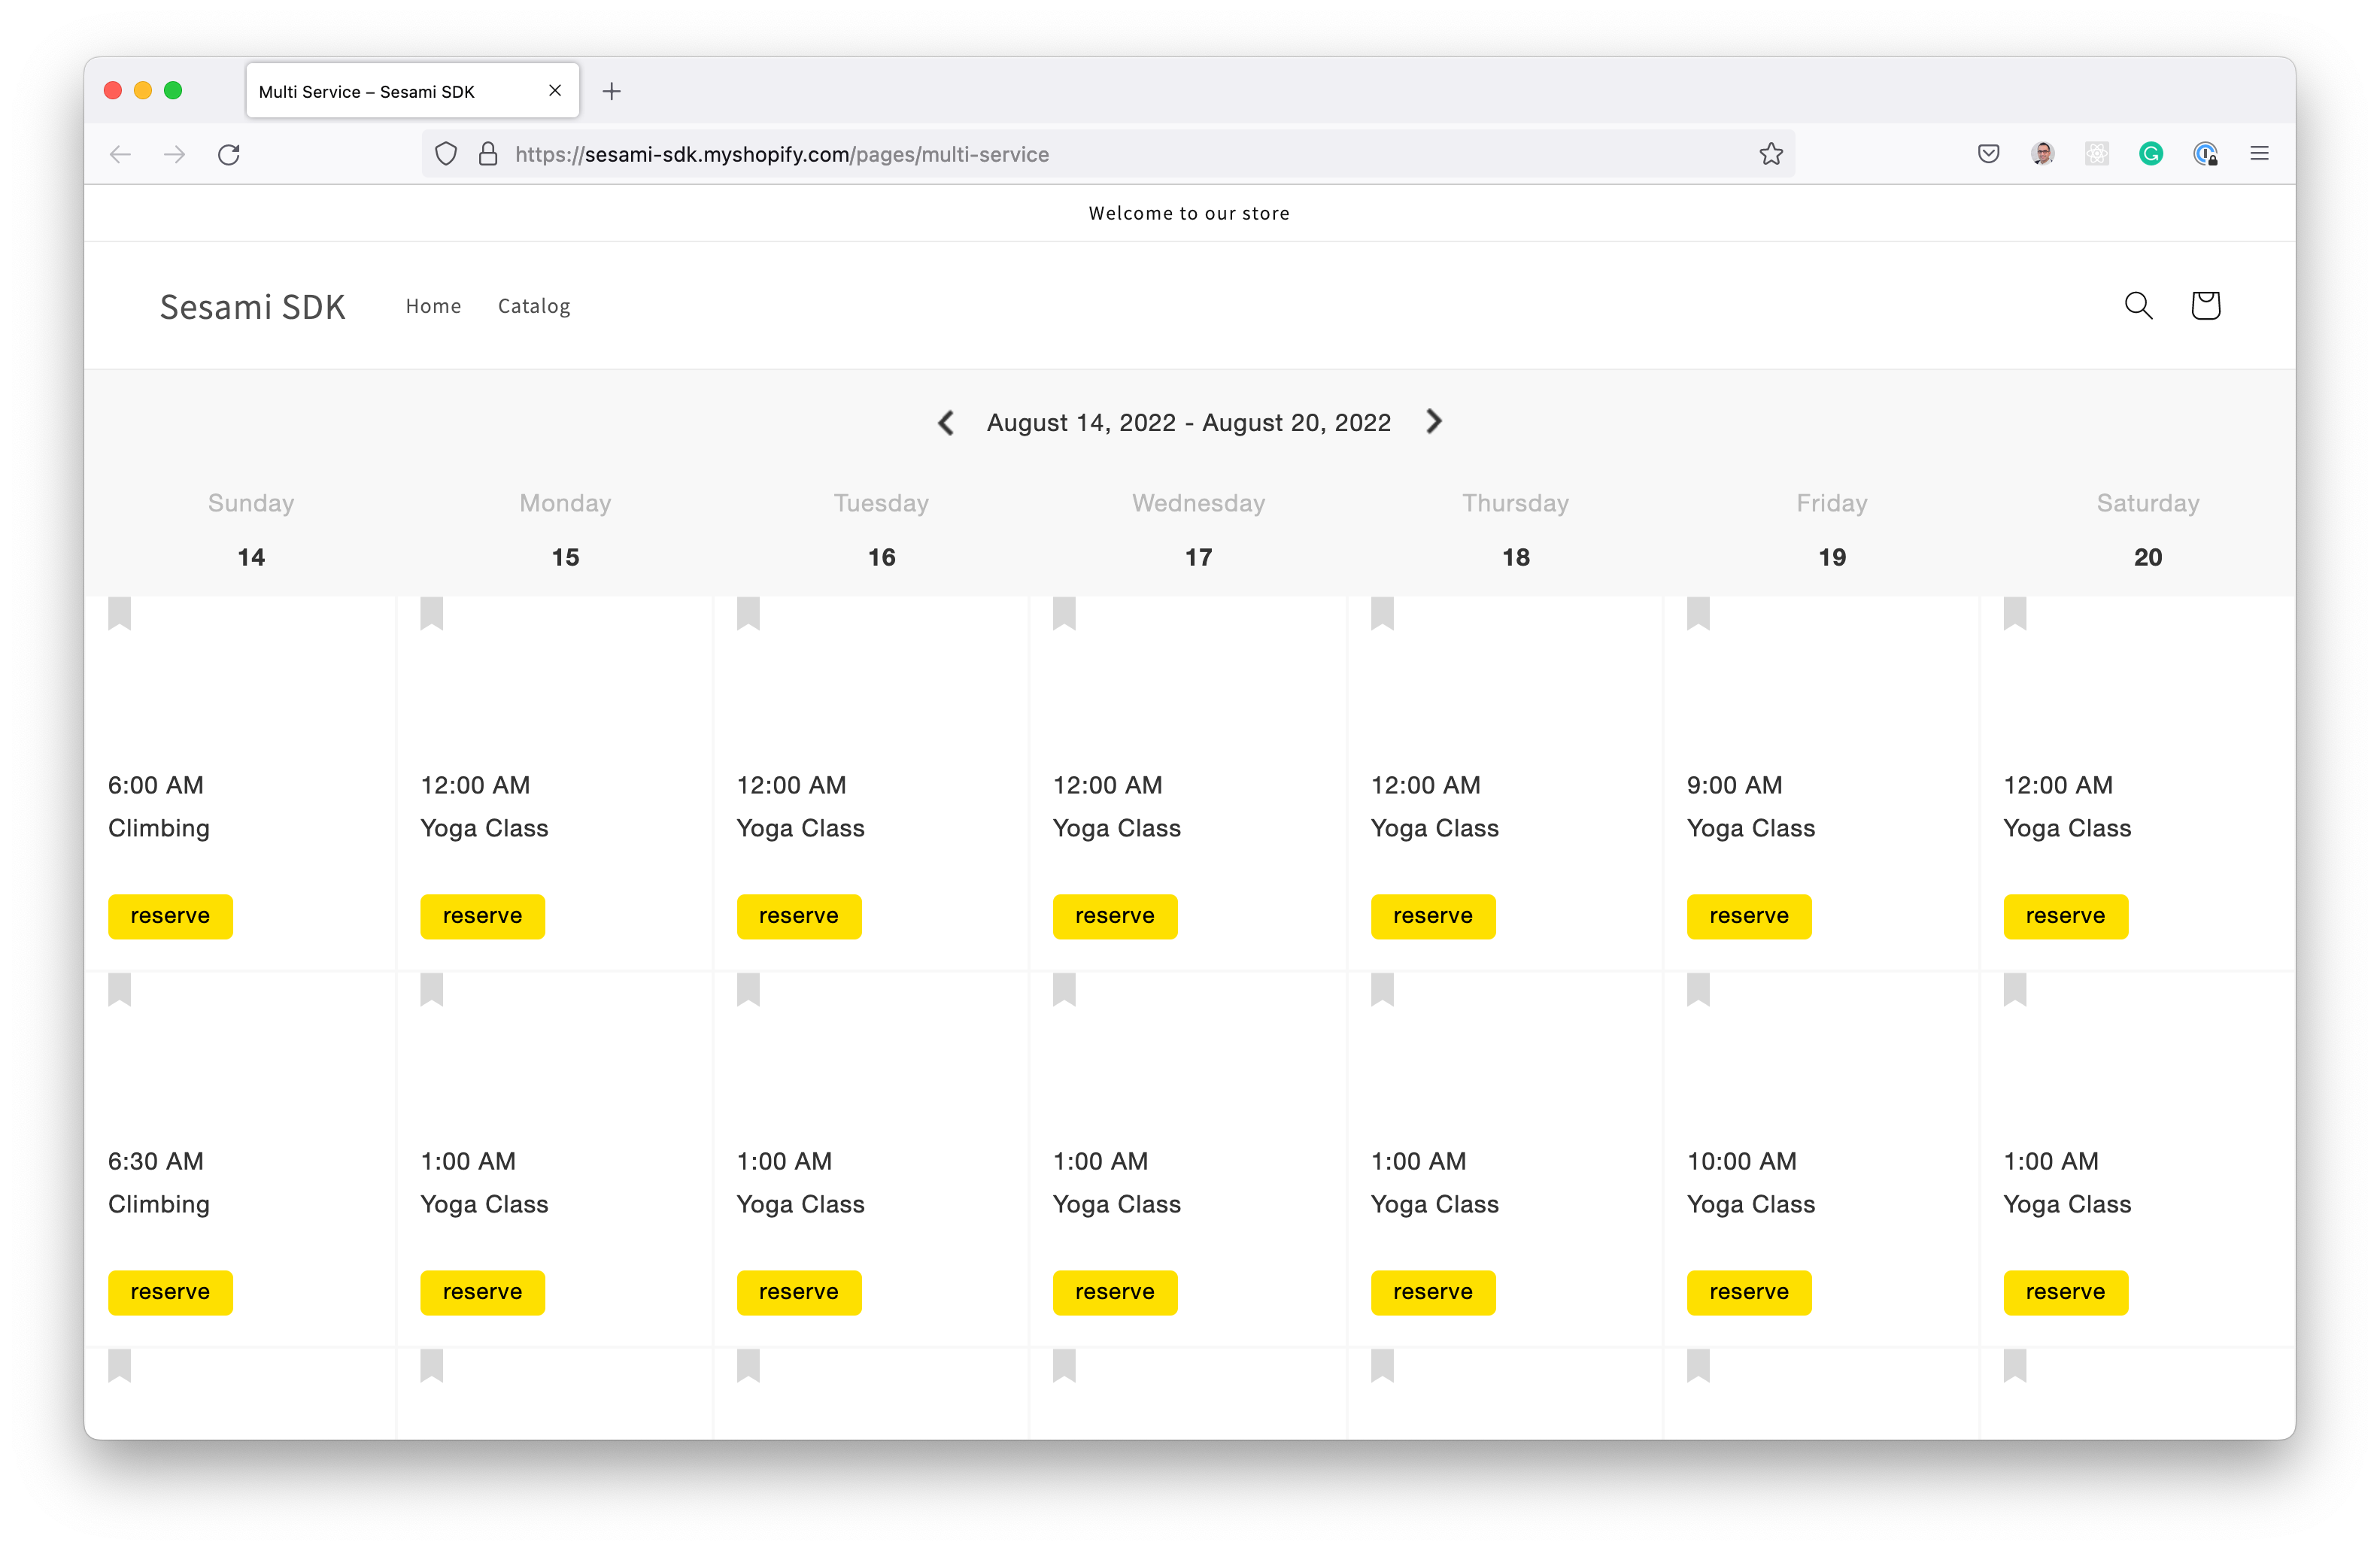Open the store search icon
The image size is (2380, 1551).
pyautogui.click(x=2138, y=305)
